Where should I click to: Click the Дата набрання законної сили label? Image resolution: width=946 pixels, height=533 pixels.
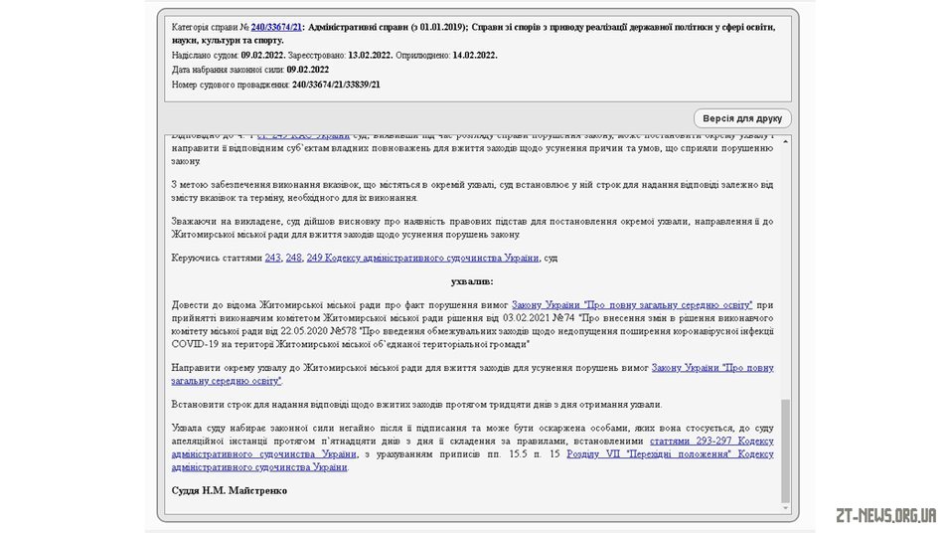[229, 70]
